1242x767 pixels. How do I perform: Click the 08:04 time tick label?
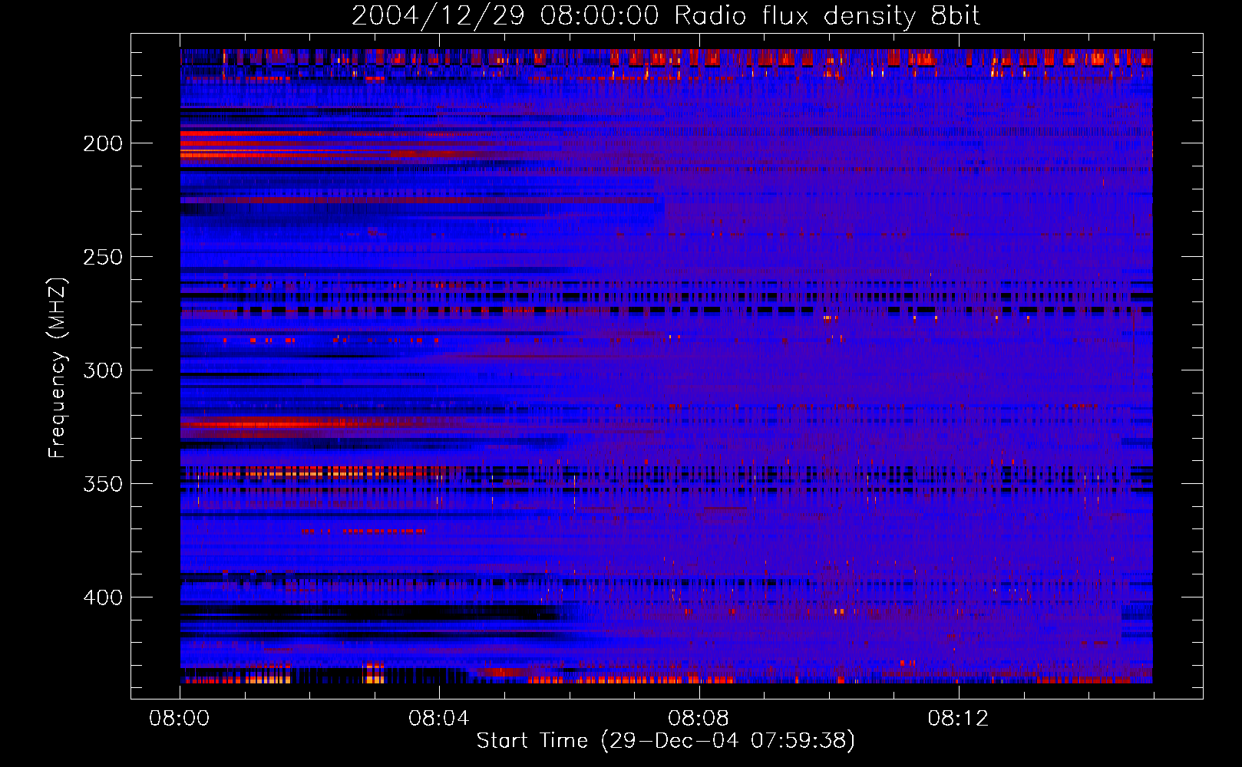[439, 719]
